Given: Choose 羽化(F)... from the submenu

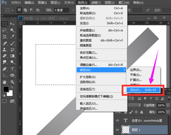Looking at the screenshot, I should [143, 90].
